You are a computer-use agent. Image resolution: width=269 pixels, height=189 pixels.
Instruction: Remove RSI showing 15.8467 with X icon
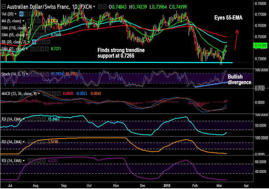point(43,119)
